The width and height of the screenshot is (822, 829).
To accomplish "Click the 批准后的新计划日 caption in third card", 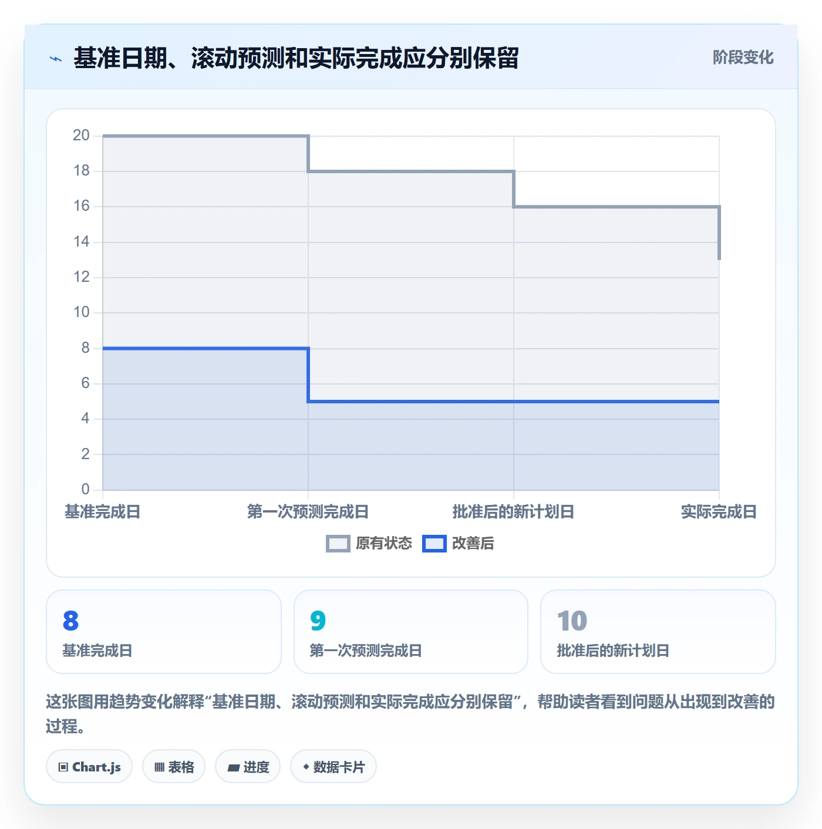I will coord(614,651).
